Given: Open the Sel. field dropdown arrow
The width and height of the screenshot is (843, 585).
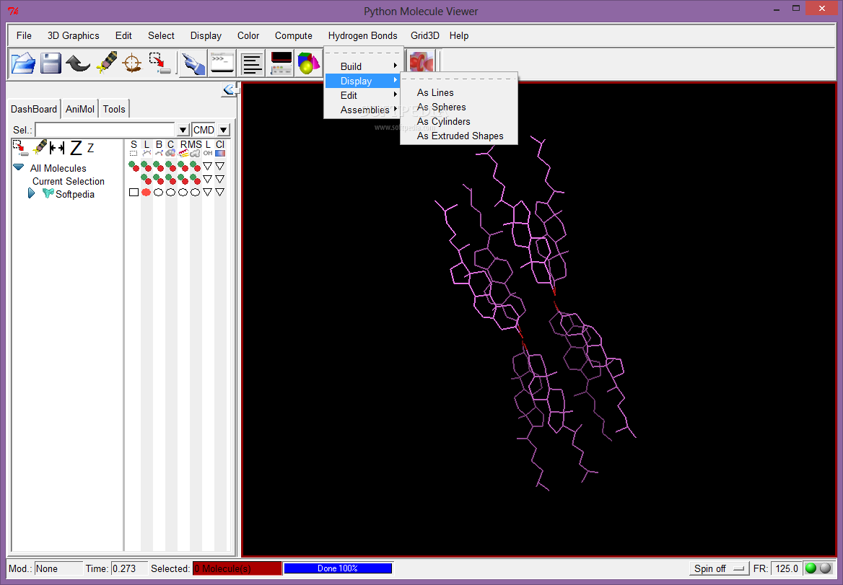Looking at the screenshot, I should click(x=183, y=130).
